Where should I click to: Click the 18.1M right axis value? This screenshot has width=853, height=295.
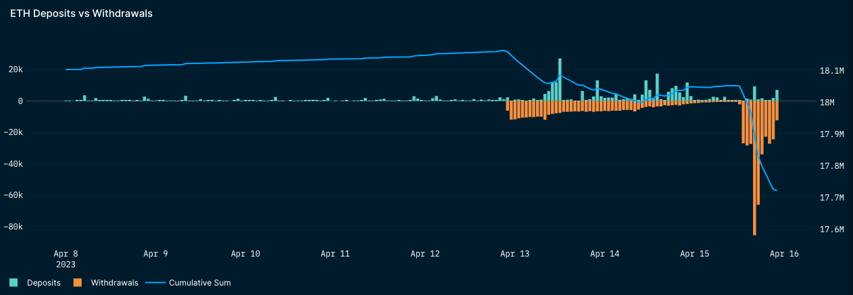pos(831,71)
